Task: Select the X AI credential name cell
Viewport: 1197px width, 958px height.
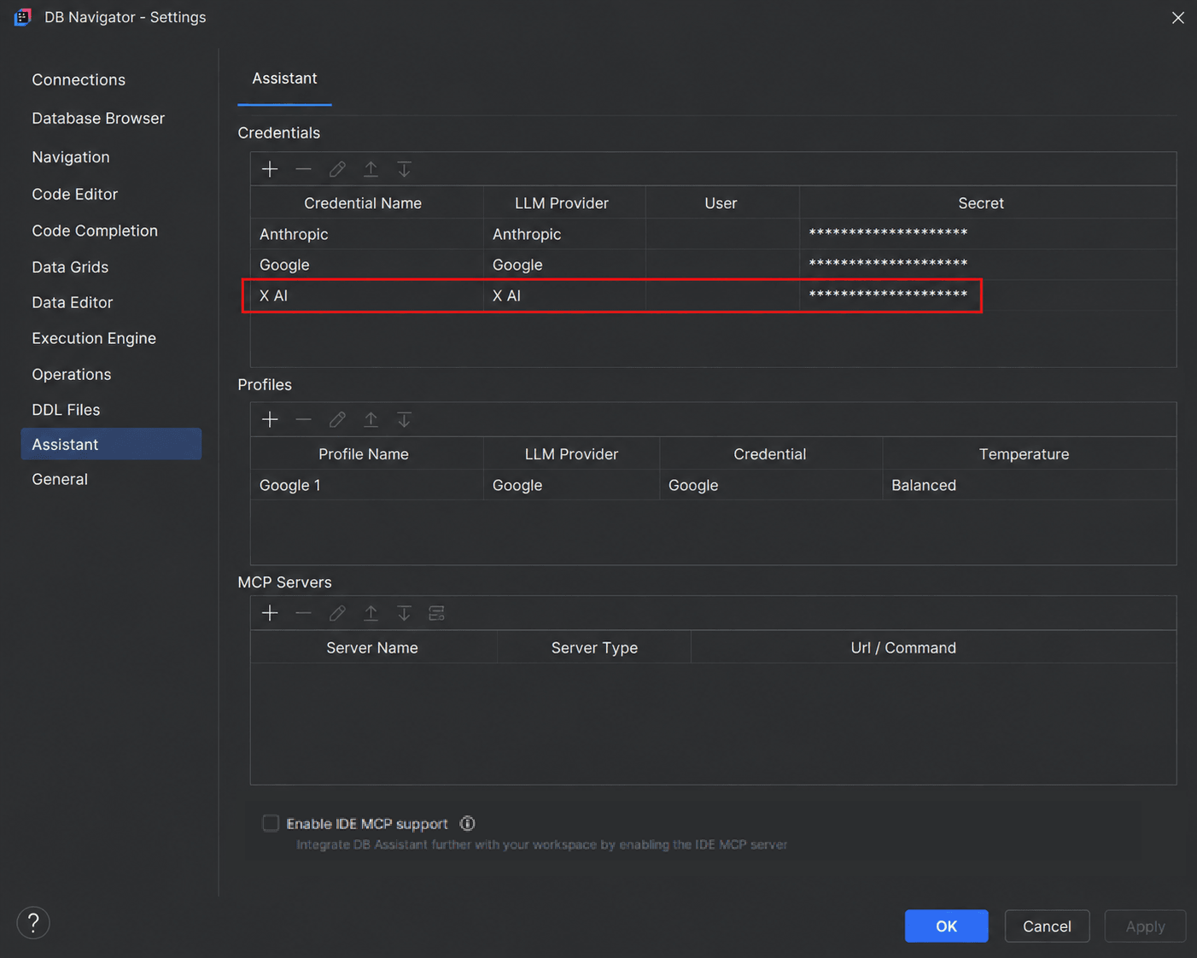Action: (x=367, y=295)
